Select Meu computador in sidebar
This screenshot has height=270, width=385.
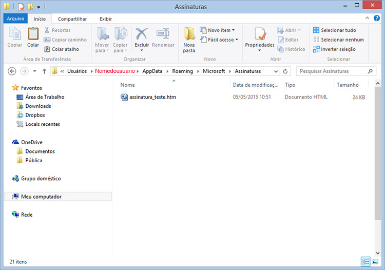click(58, 197)
